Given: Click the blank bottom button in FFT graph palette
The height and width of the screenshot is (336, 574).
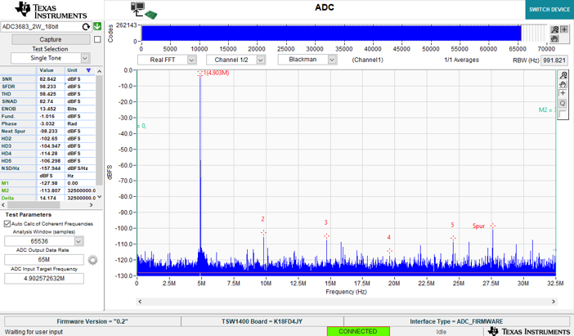Looking at the screenshot, I should click(x=563, y=114).
